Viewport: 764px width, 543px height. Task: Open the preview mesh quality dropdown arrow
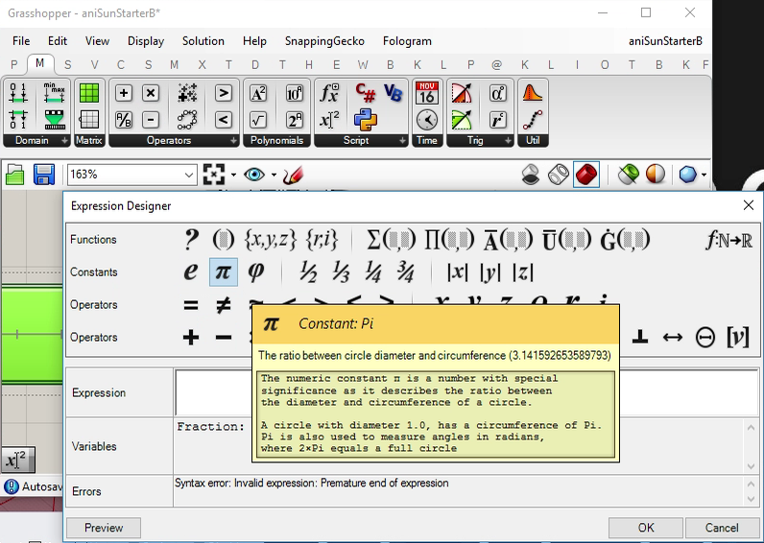(704, 175)
